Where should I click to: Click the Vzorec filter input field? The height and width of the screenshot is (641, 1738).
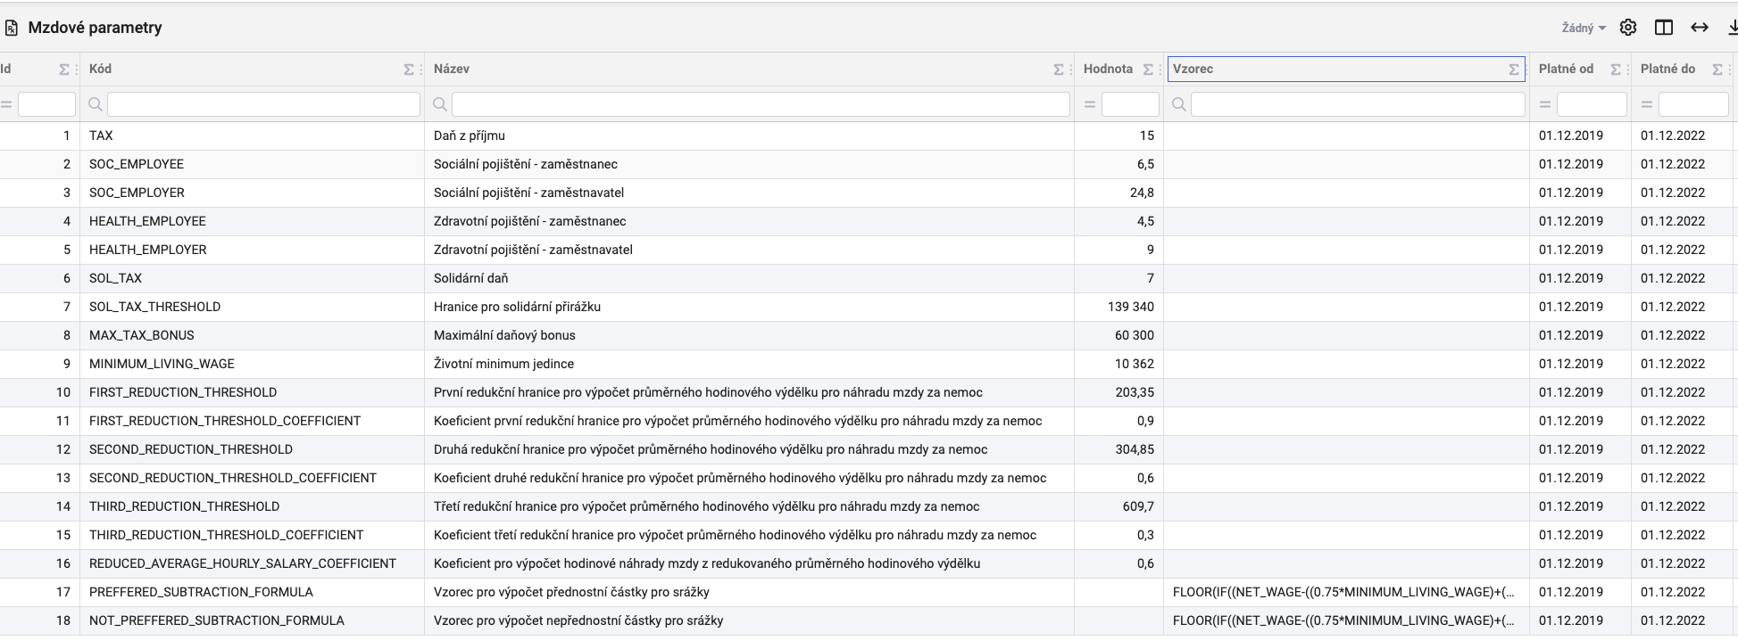[x=1357, y=105]
